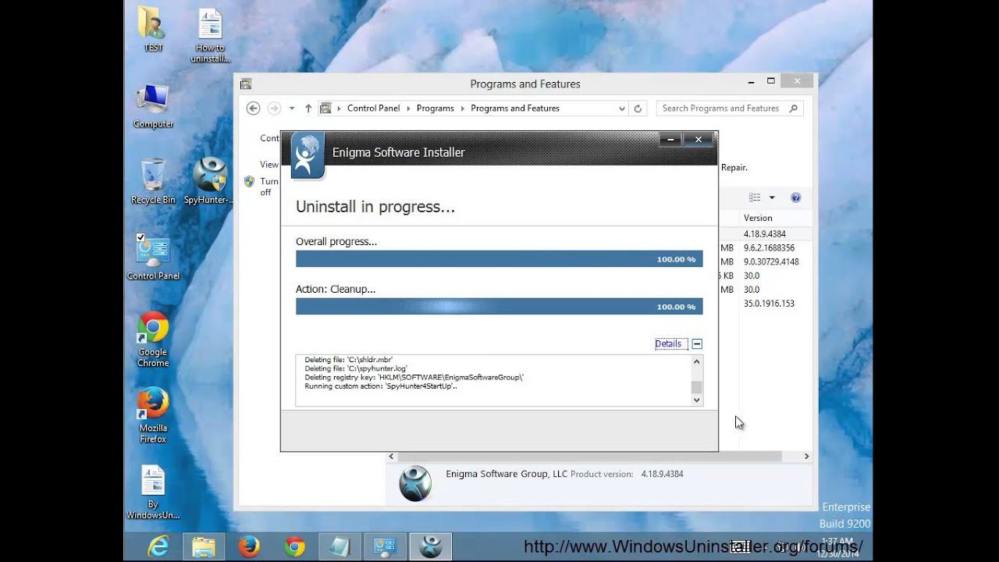Image resolution: width=999 pixels, height=562 pixels.
Task: Go up one level in Control Panel
Action: (x=308, y=108)
